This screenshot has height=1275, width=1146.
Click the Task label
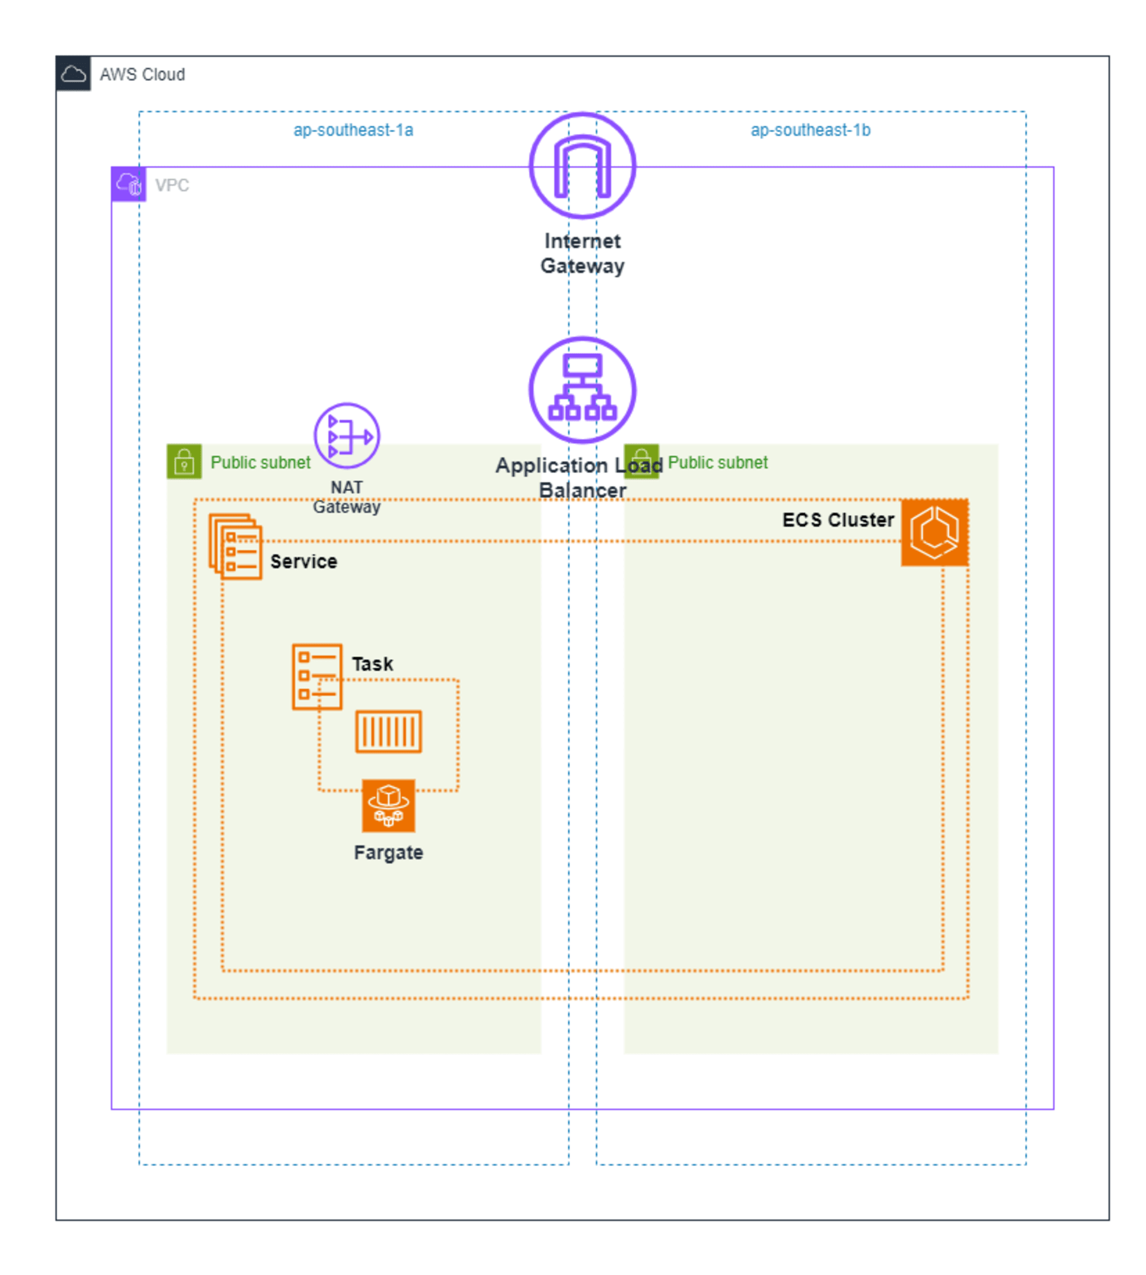[372, 664]
